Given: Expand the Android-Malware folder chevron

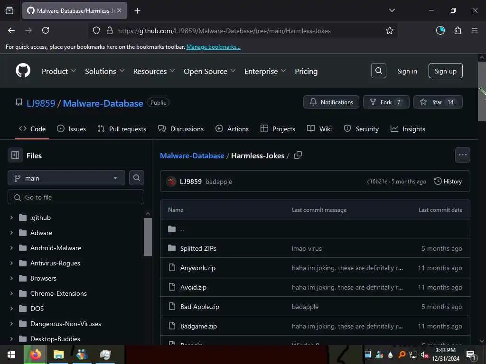Looking at the screenshot, I should pyautogui.click(x=11, y=248).
